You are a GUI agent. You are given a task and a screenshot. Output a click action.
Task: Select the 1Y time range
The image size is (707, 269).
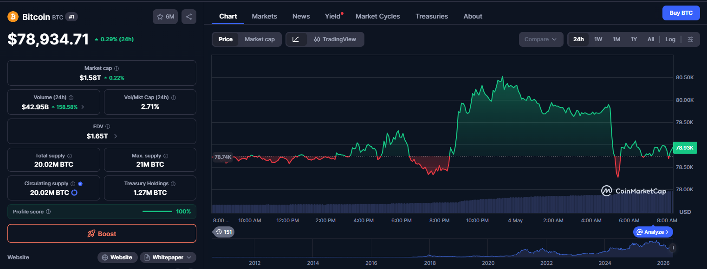[634, 39]
